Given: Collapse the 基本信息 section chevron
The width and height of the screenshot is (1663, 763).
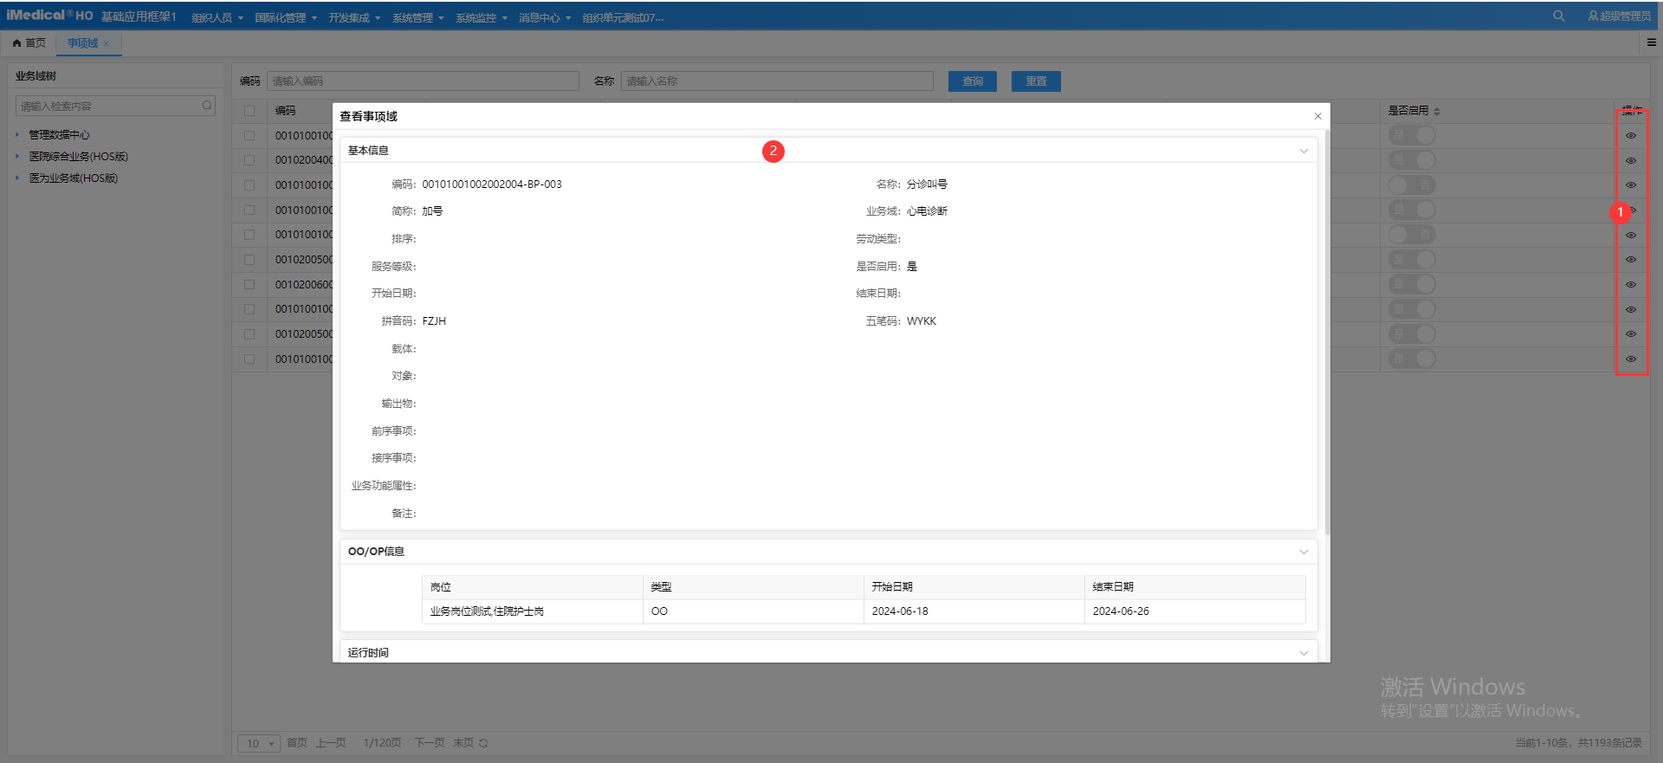Looking at the screenshot, I should [x=1304, y=151].
